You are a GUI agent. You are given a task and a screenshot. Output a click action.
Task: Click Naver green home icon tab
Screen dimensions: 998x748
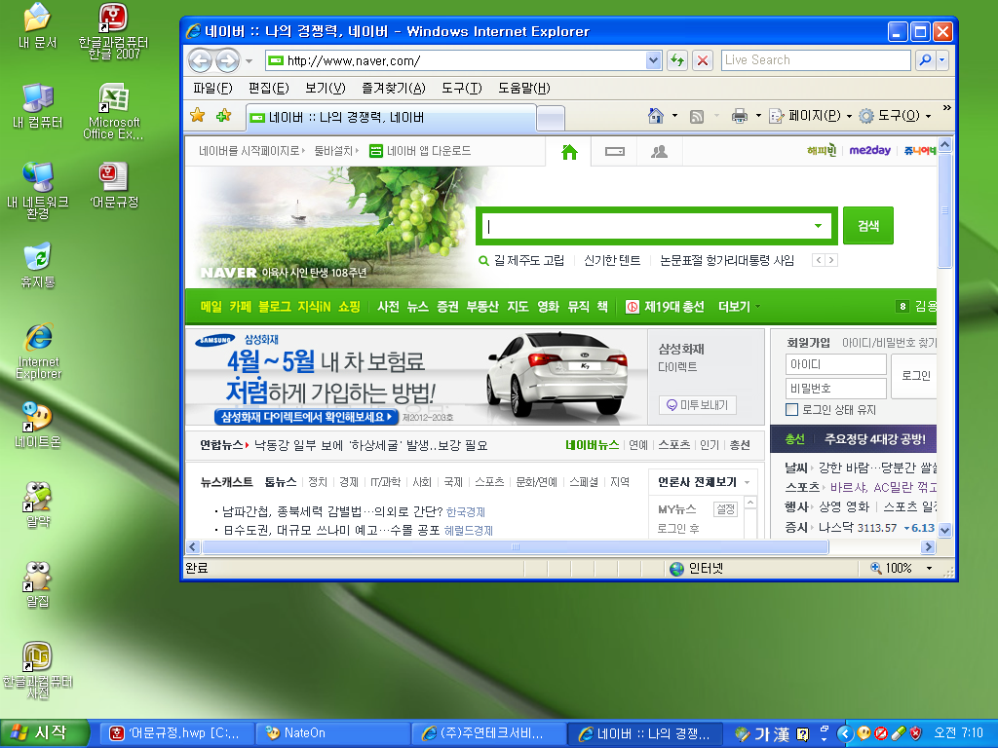coord(569,152)
